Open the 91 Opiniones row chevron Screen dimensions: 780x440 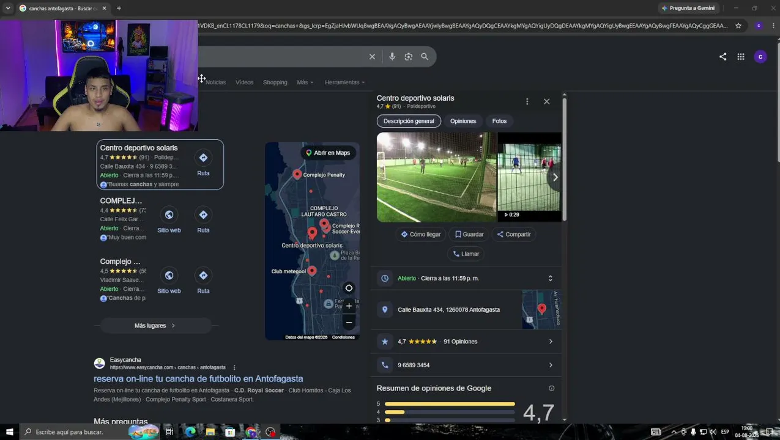click(x=551, y=342)
